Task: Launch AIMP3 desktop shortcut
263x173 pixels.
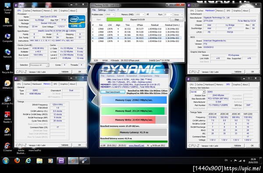Action: pos(7,132)
